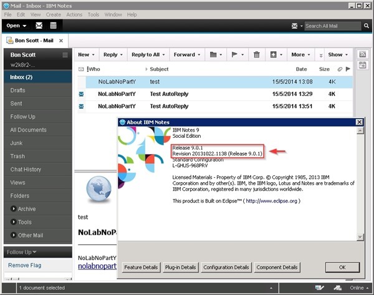Click the signing status icon in status bar
Viewport: 374px width, 295px height.
(319, 288)
